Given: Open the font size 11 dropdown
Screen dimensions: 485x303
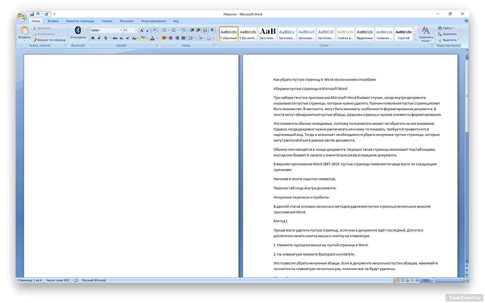Looking at the screenshot, I should coord(136,30).
